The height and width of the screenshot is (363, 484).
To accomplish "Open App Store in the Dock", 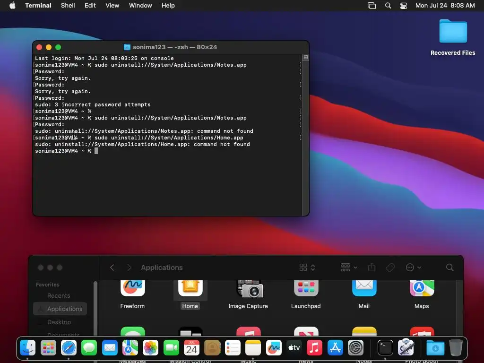I will click(335, 347).
